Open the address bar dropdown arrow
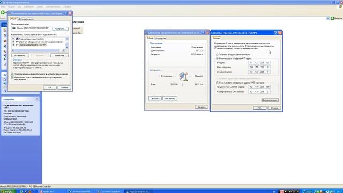This screenshot has width=343, height=193. click(328, 18)
